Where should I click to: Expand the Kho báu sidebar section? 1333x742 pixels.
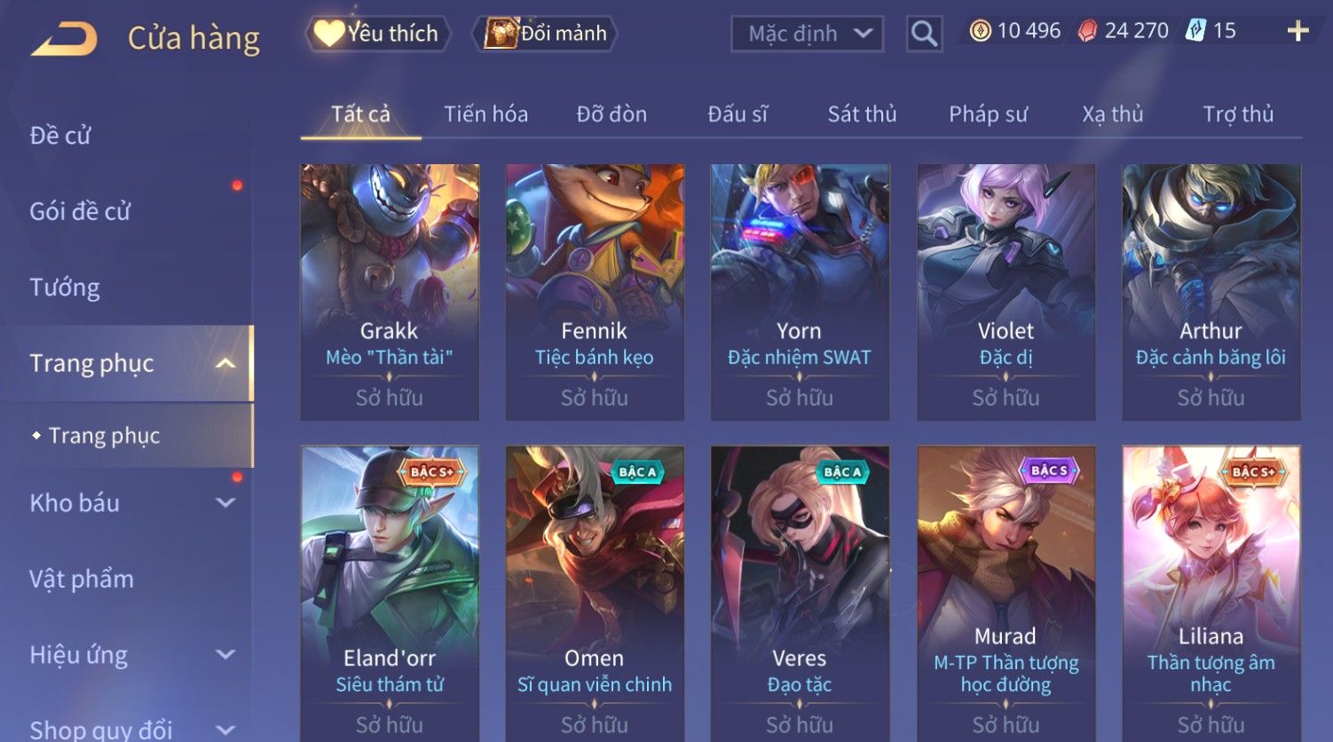click(225, 503)
